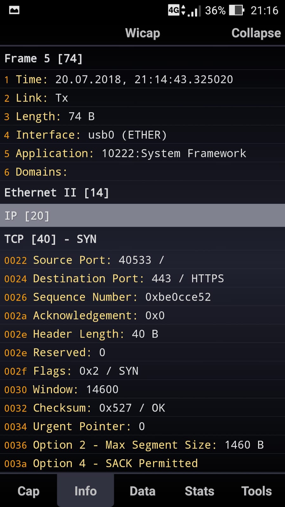Switch to the Cap tab

click(x=29, y=491)
